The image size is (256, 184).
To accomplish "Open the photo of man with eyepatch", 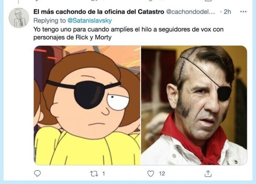I will coord(194,105).
